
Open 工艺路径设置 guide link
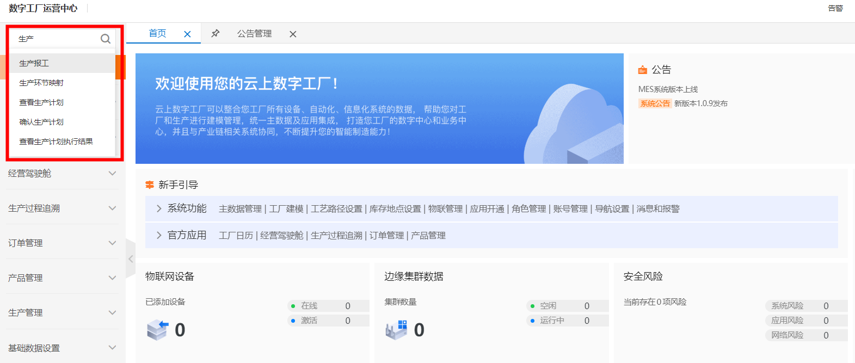[x=336, y=209]
